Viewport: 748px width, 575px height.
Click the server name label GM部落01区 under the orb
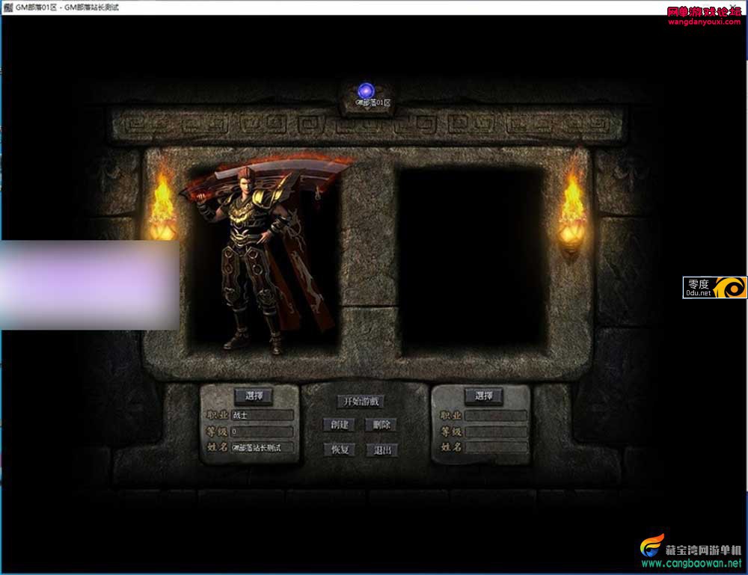pyautogui.click(x=373, y=102)
